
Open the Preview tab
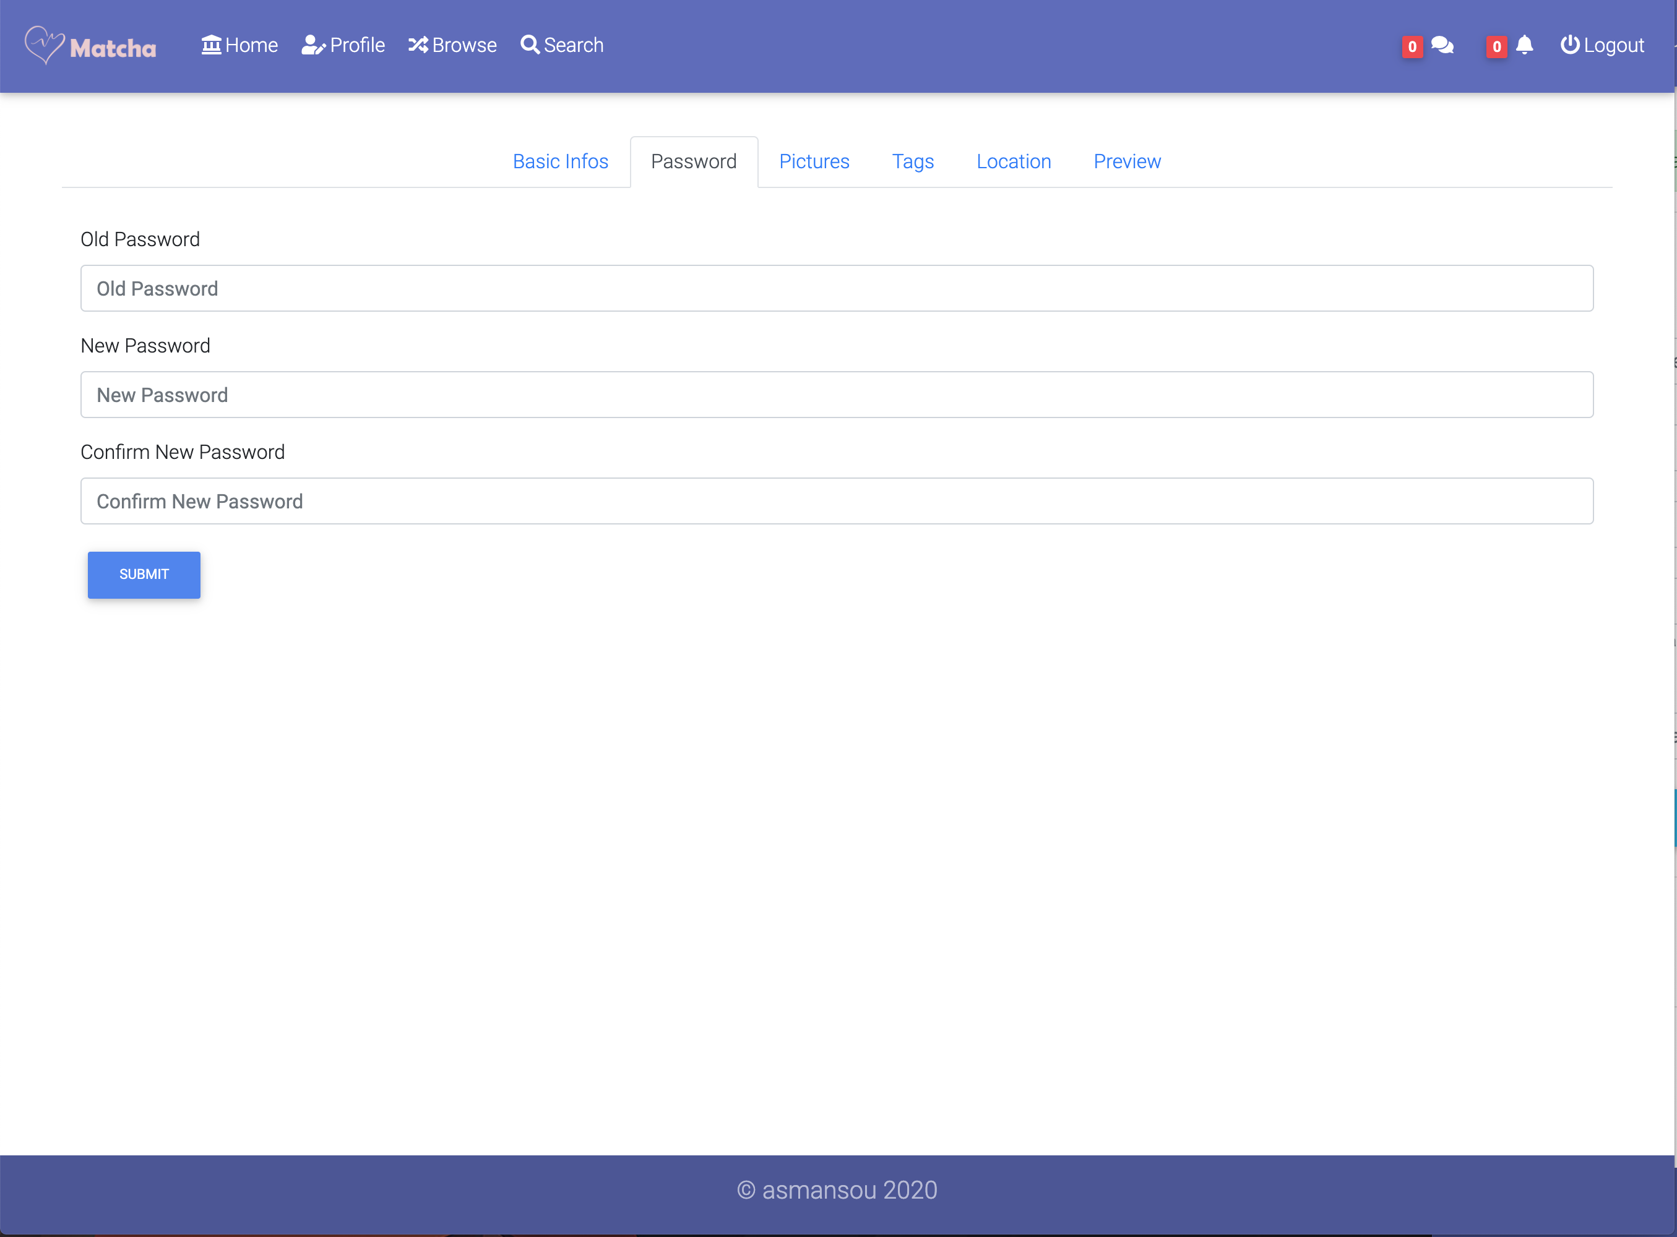click(x=1126, y=162)
